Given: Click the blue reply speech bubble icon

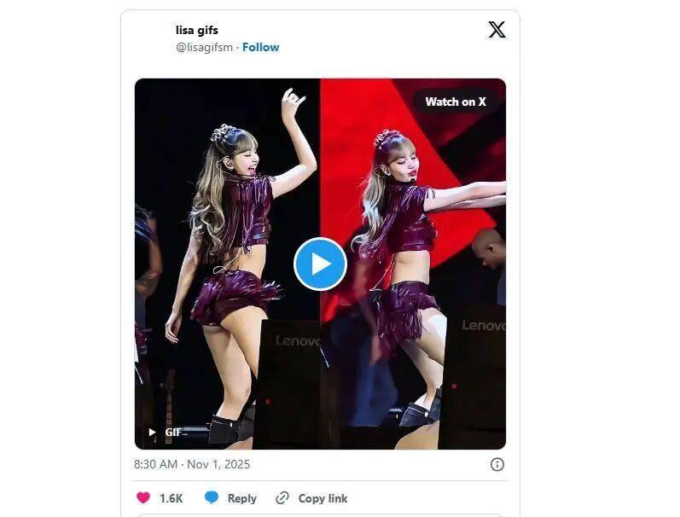Looking at the screenshot, I should (212, 498).
